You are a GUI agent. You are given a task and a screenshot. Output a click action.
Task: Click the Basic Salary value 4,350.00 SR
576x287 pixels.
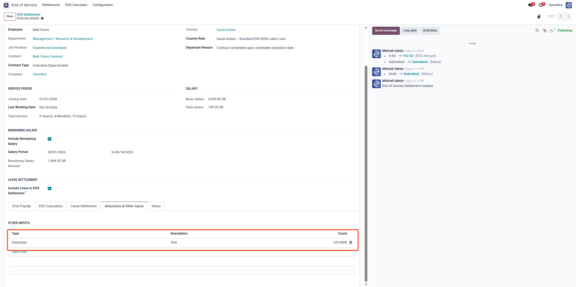point(217,99)
